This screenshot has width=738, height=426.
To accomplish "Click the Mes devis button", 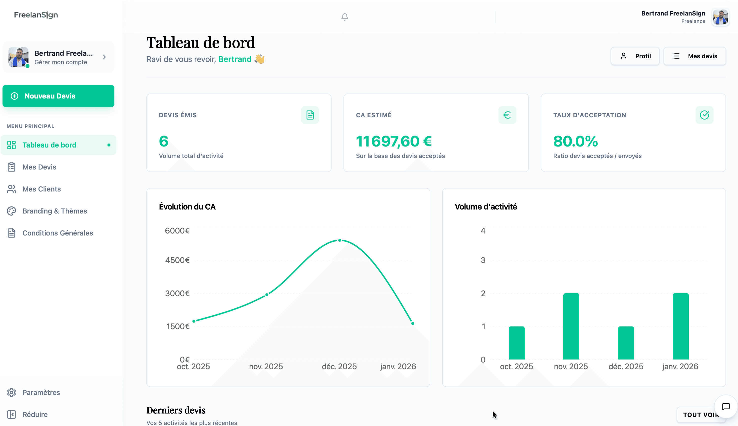I will (695, 56).
